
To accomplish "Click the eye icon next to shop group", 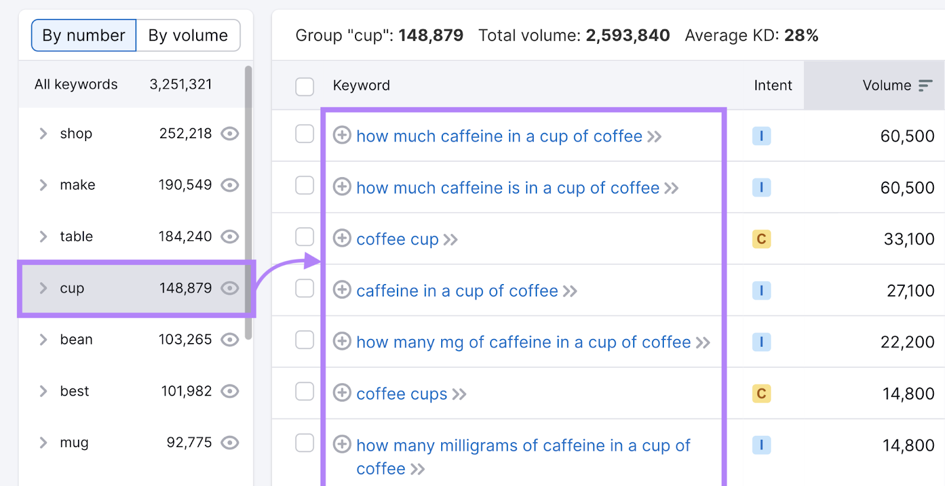I will [x=230, y=134].
